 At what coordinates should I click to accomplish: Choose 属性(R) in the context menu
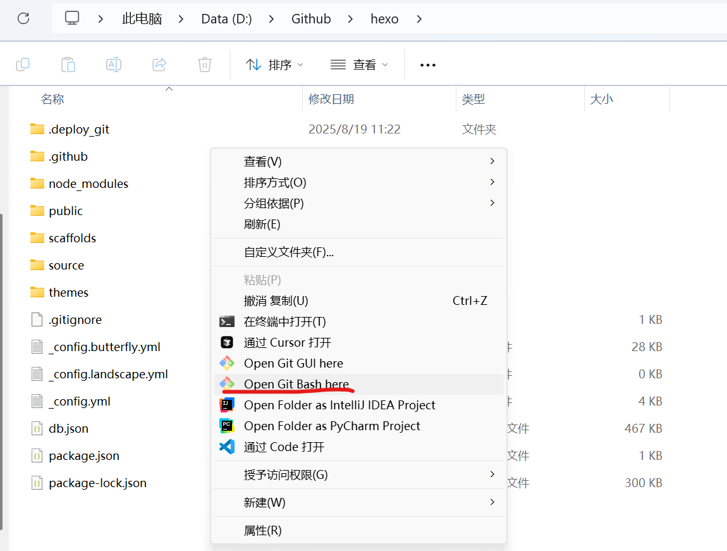coord(263,530)
